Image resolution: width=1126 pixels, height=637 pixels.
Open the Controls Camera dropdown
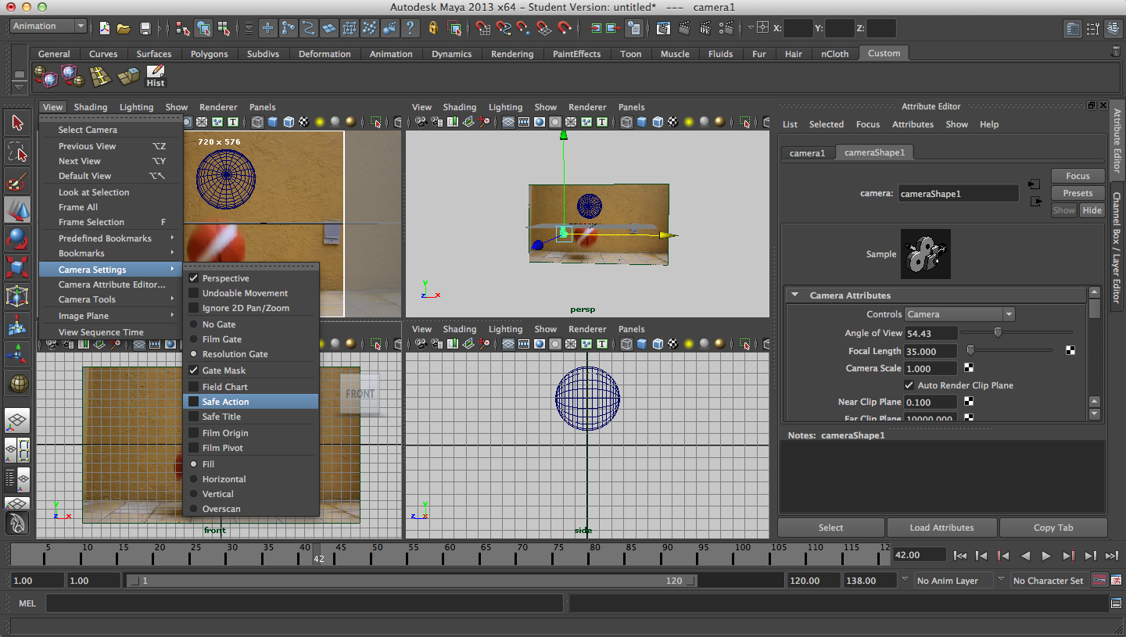(959, 314)
